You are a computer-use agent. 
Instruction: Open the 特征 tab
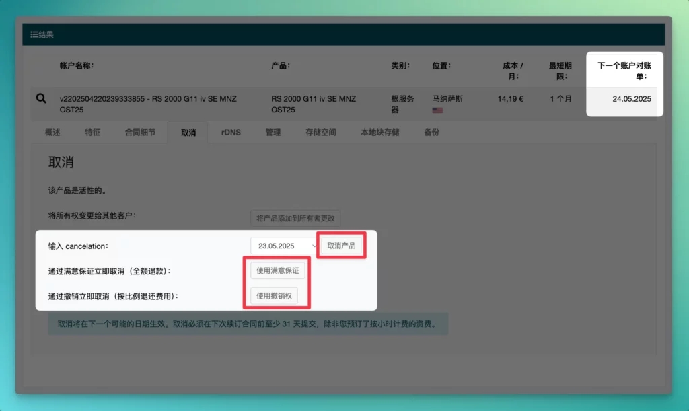[x=93, y=133]
